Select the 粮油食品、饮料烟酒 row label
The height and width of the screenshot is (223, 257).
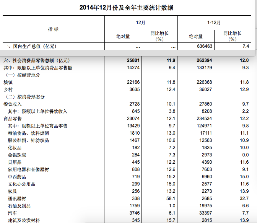[28, 133]
